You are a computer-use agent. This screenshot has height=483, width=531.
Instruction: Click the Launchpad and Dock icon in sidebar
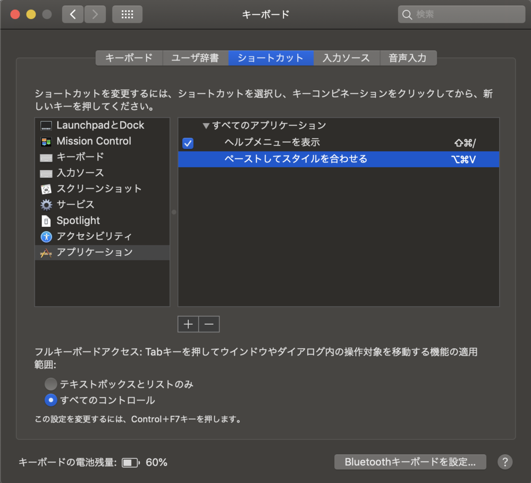click(46, 126)
